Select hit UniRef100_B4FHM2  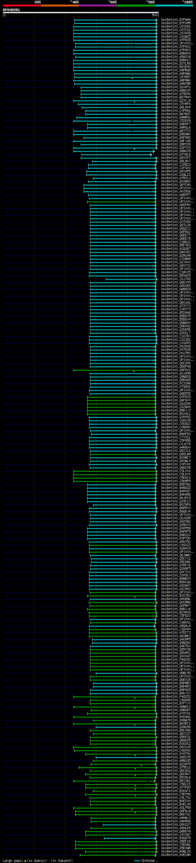176,138
